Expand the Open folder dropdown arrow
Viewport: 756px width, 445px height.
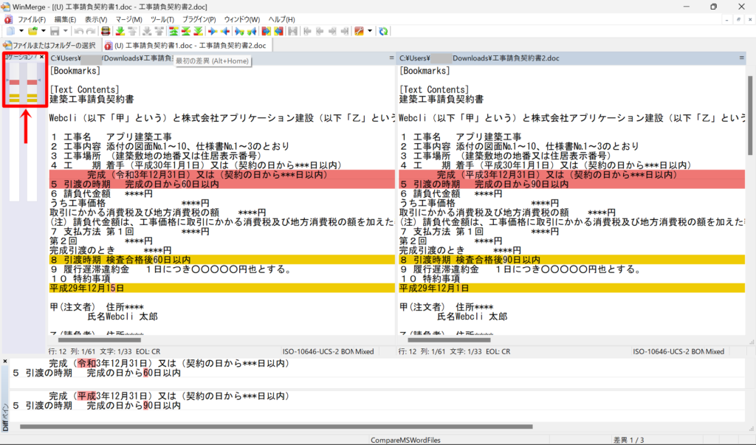43,31
